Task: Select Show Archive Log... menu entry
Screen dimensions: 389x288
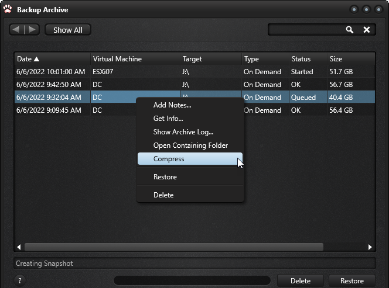Action: (190, 132)
